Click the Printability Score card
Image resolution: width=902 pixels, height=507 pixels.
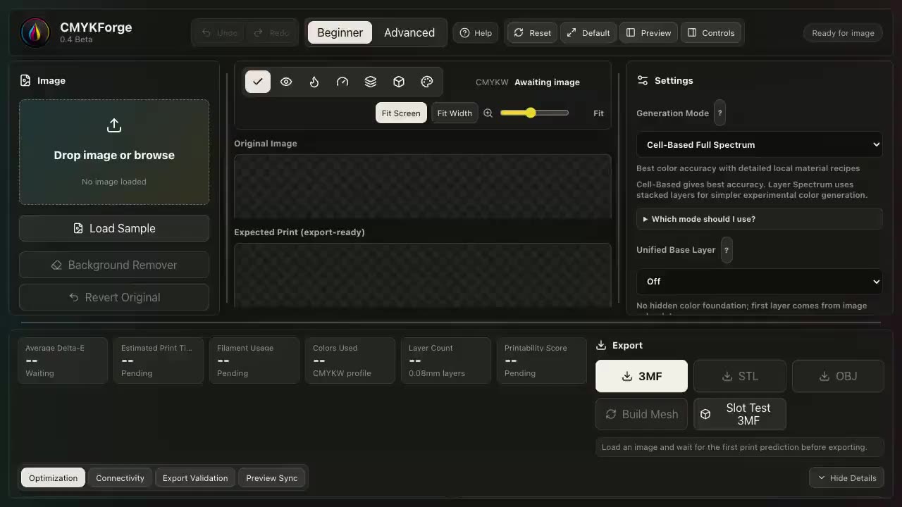pos(542,361)
